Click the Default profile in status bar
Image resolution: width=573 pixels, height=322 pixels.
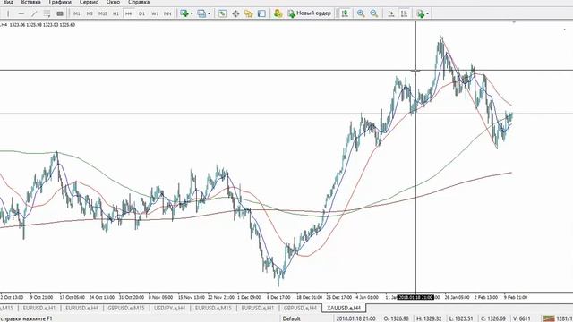click(291, 318)
